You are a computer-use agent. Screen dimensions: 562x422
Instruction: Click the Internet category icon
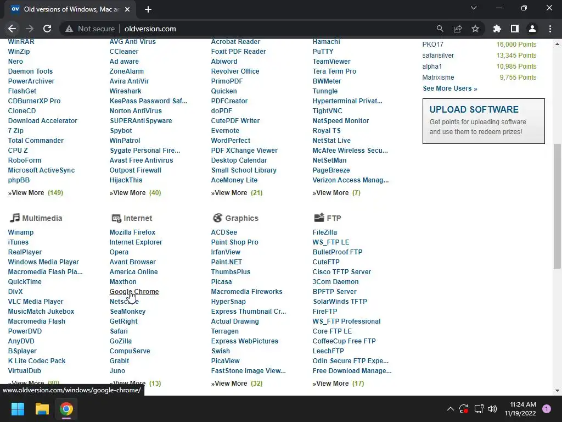pos(116,218)
